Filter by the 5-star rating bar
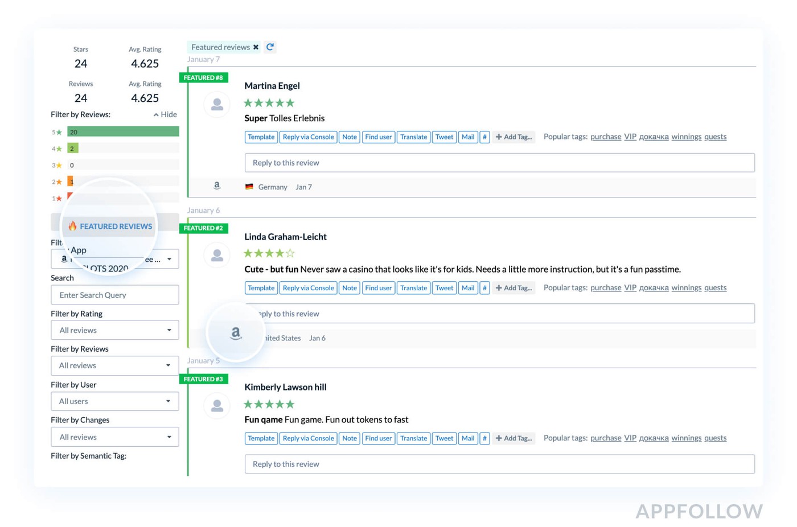Viewport: 797px width, 527px height. click(x=123, y=132)
